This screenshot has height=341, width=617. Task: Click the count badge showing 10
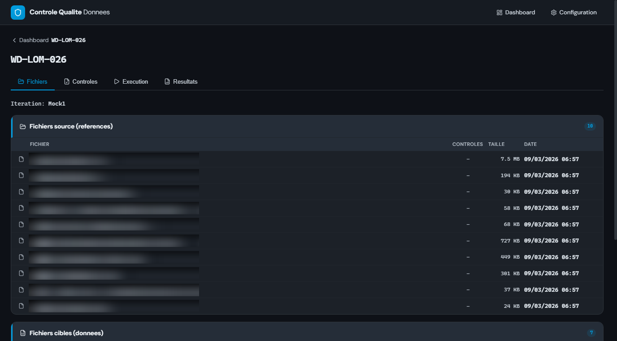[590, 126]
